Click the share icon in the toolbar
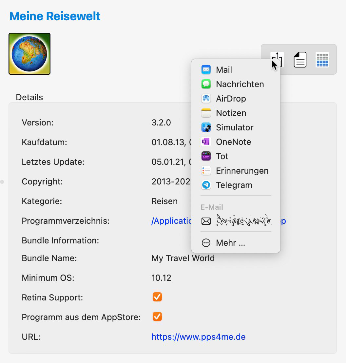This screenshot has width=346, height=363. point(277,60)
